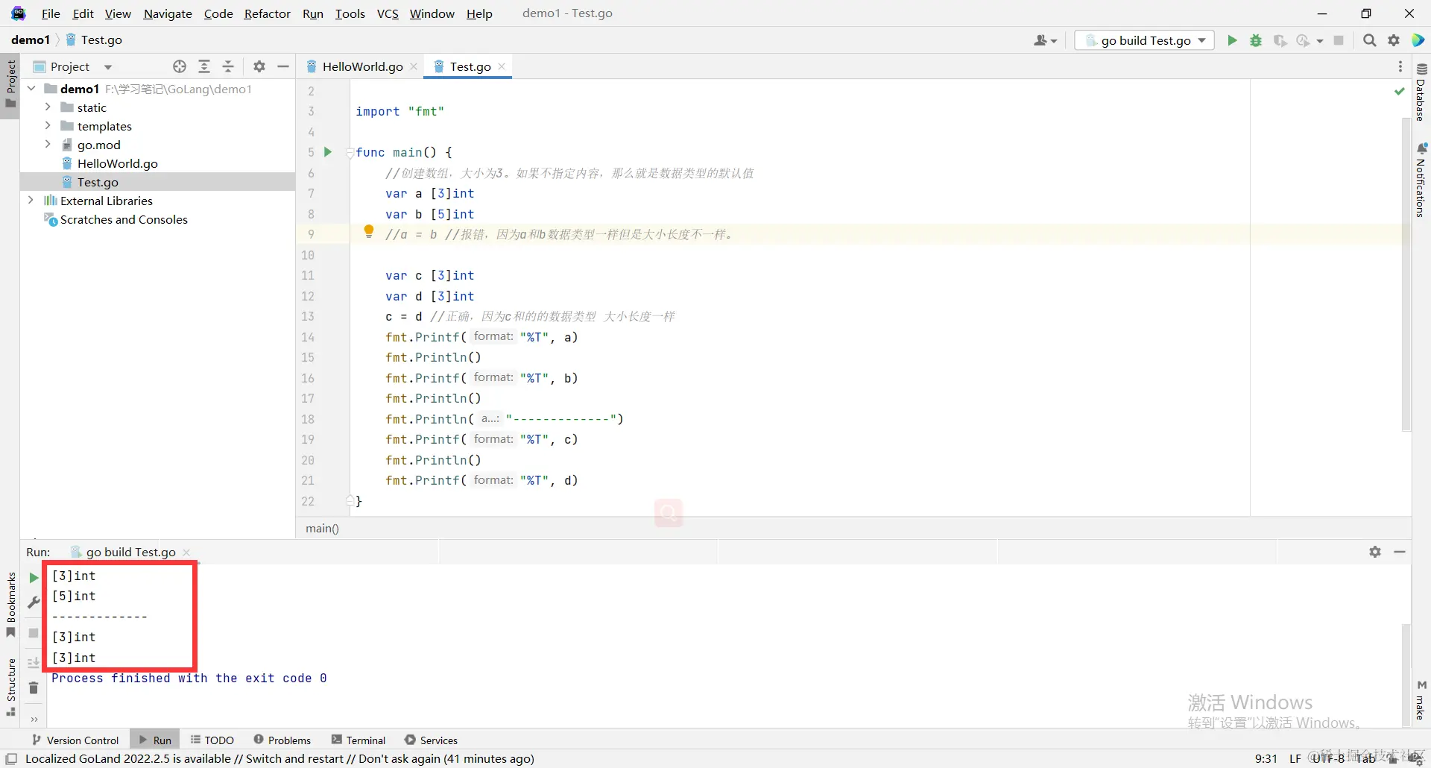The image size is (1431, 768).
Task: Select opened file target icon in Project panel
Action: coord(180,66)
